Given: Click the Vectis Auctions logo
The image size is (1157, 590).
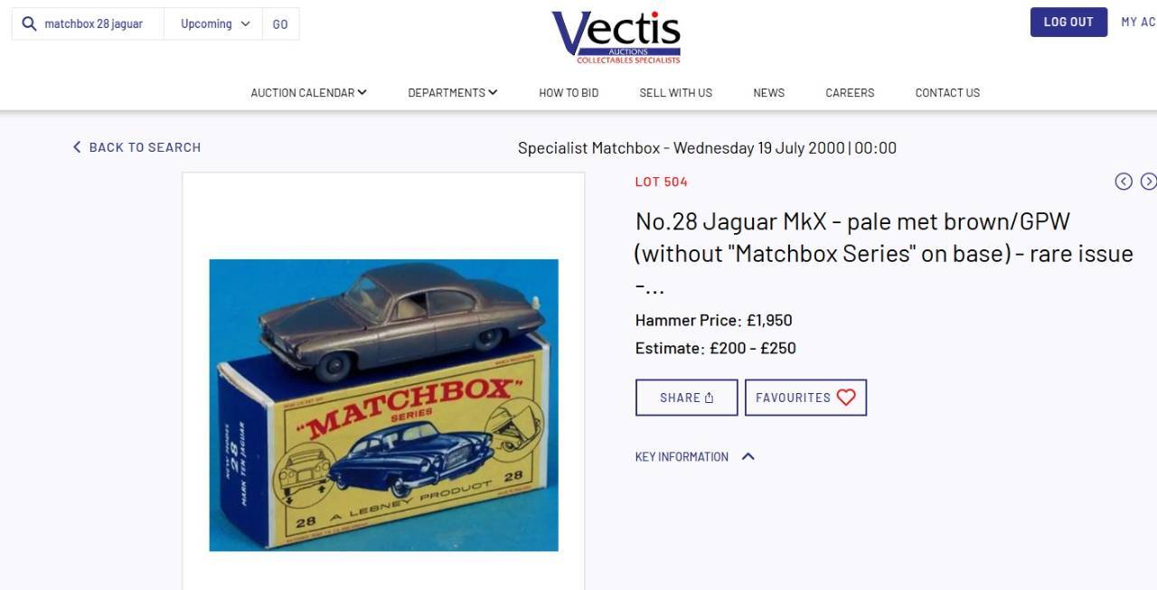Looking at the screenshot, I should (616, 37).
